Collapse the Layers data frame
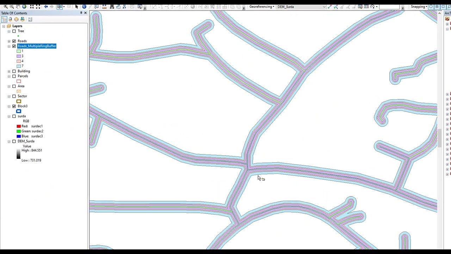The height and width of the screenshot is (254, 451). coord(4,26)
